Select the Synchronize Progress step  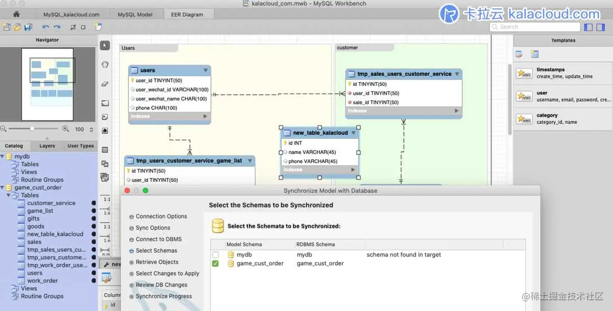[x=164, y=296]
